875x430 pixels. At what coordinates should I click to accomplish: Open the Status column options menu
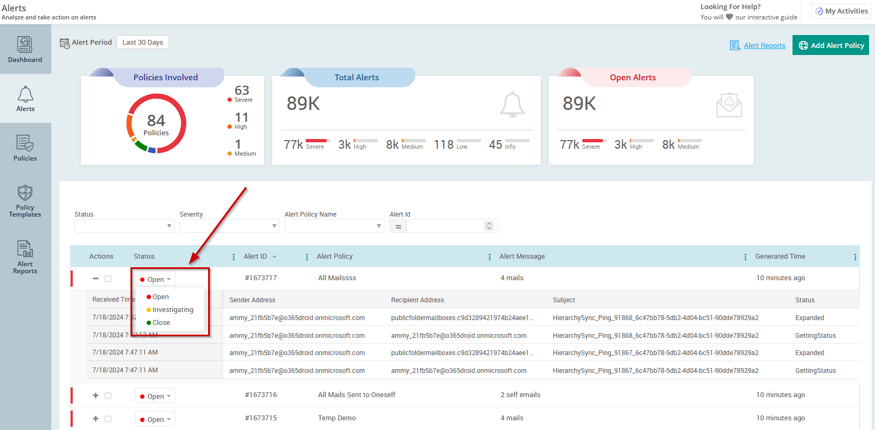pos(233,257)
